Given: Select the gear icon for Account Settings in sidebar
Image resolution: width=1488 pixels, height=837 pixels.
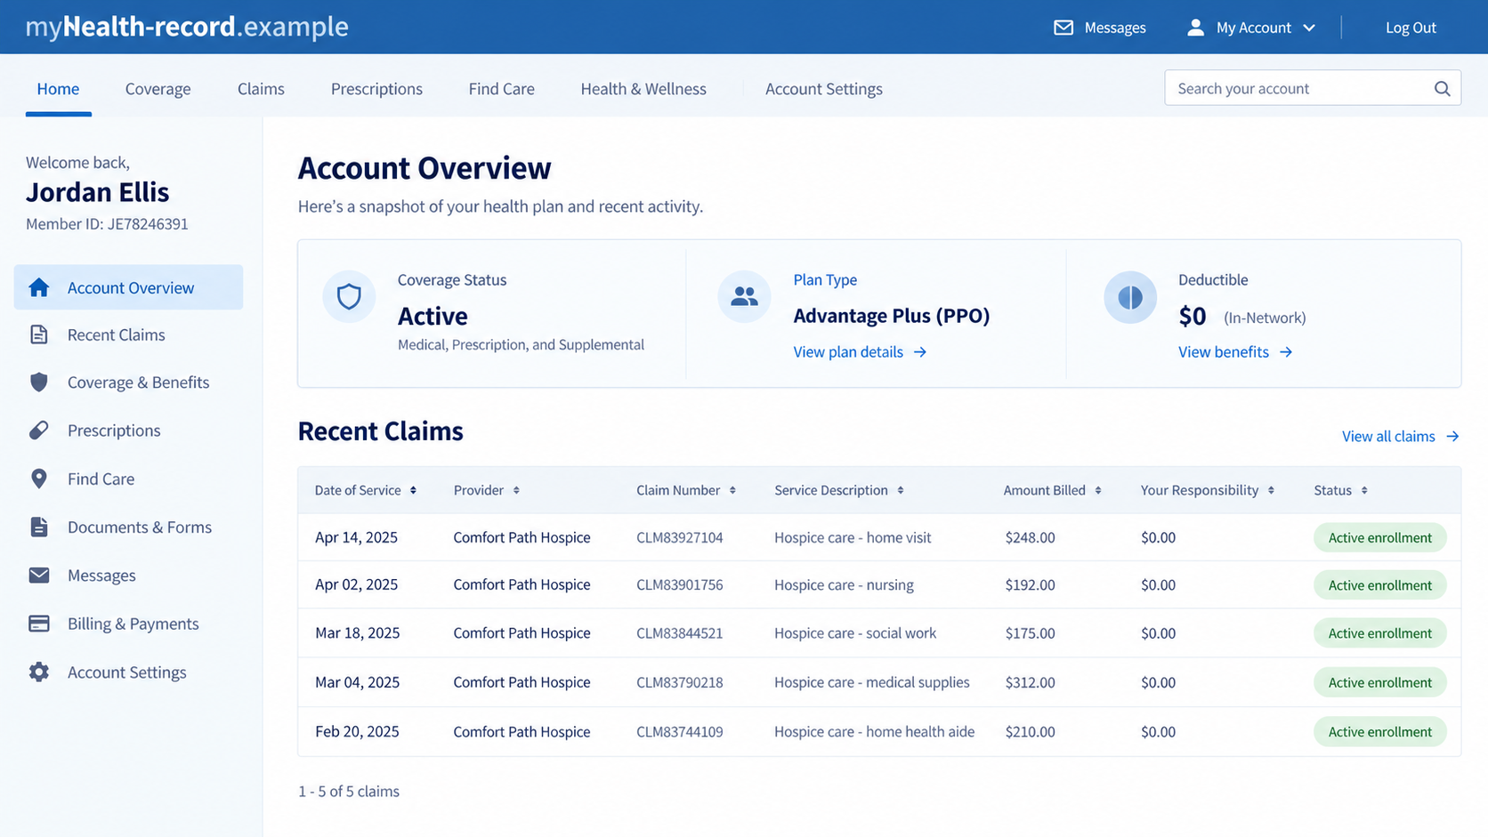Looking at the screenshot, I should point(39,672).
